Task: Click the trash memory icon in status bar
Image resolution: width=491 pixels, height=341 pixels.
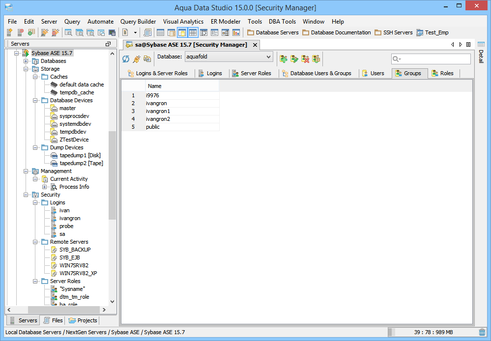Action: point(482,332)
